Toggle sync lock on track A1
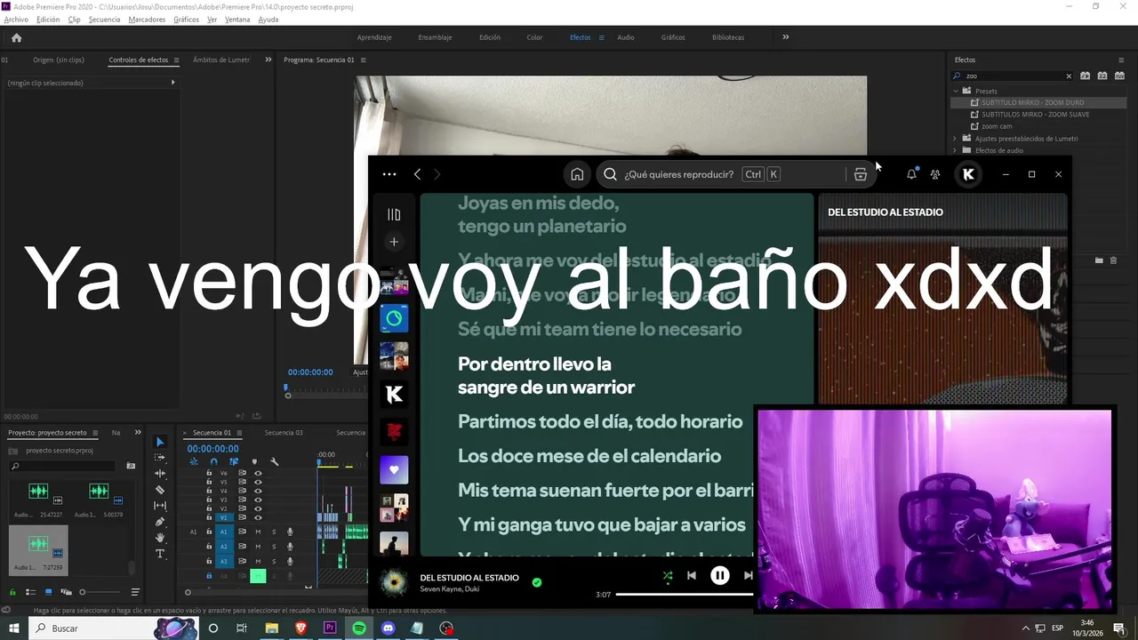 tap(242, 532)
